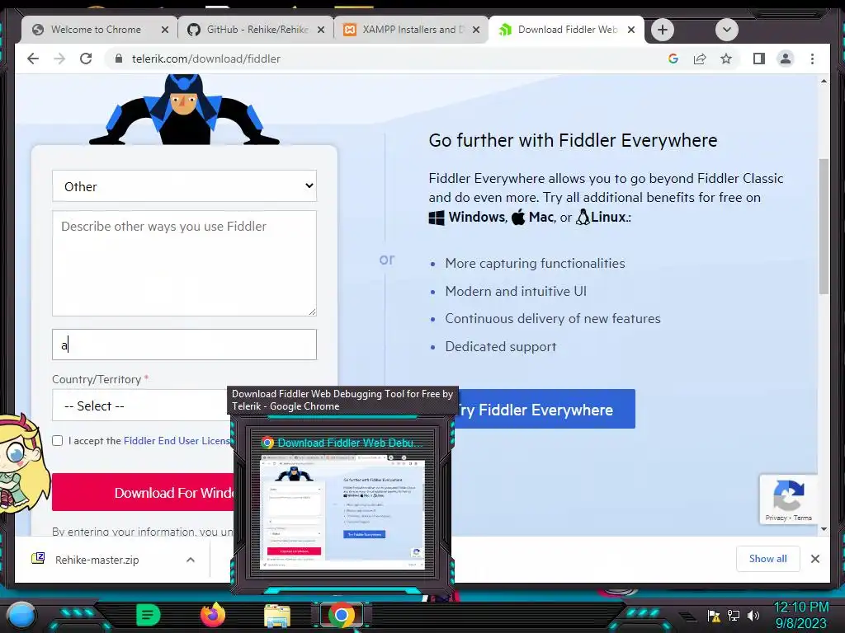Click the reCAPTCHA badge
This screenshot has width=845, height=633.
click(788, 499)
